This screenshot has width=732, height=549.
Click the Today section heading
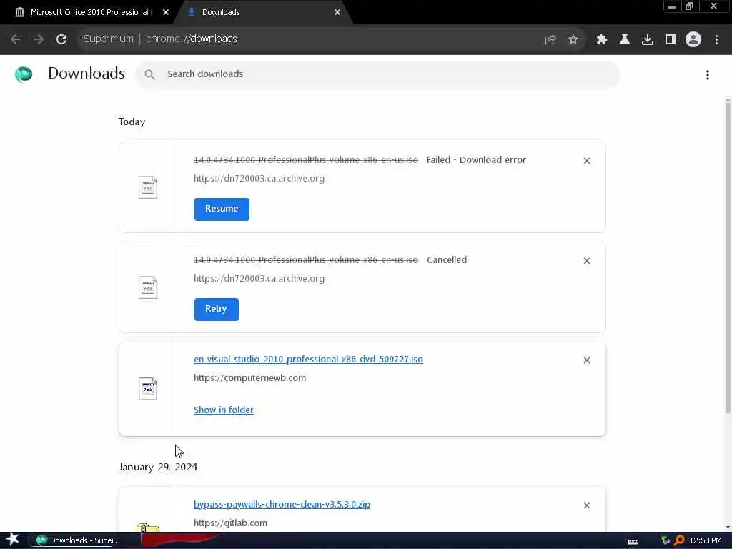(x=132, y=122)
